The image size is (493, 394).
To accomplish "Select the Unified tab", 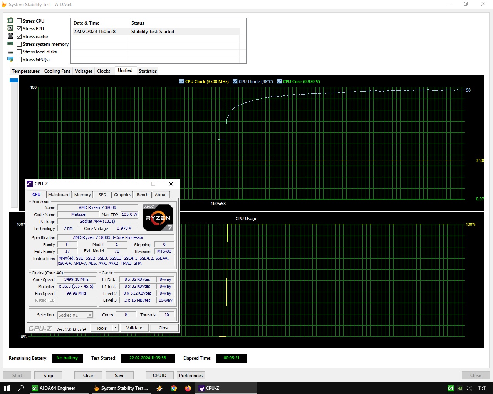I will 125,70.
